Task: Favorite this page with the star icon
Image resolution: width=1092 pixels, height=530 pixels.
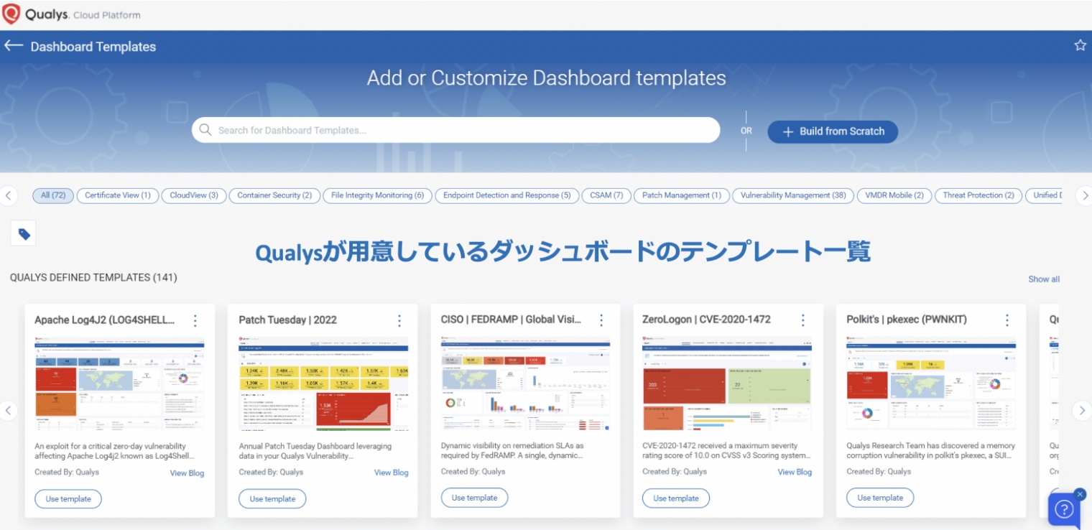Action: [x=1080, y=45]
